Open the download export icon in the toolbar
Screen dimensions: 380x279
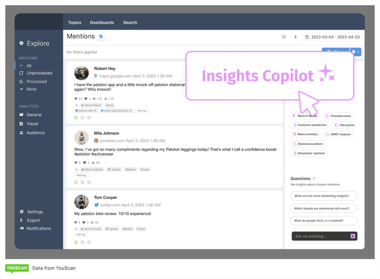pyautogui.click(x=295, y=37)
